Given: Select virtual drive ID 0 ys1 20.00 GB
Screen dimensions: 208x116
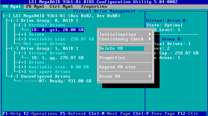Looking at the screenshot, I should (x=58, y=30).
